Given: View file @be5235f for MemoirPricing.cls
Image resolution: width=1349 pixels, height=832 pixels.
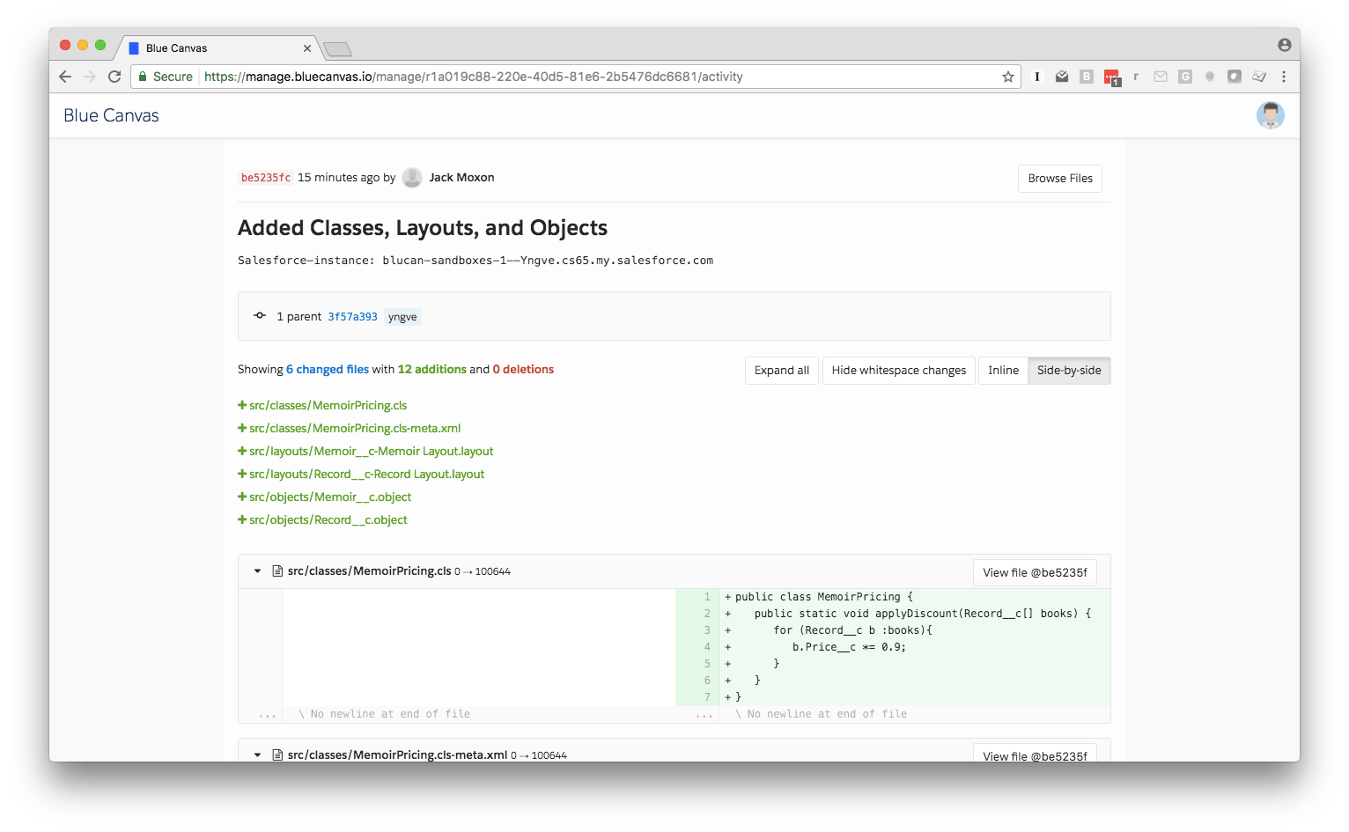Looking at the screenshot, I should 1035,572.
